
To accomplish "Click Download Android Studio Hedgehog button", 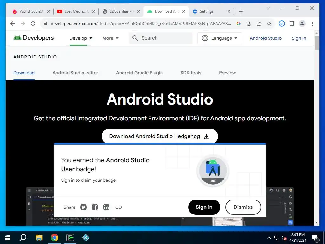I will (160, 136).
